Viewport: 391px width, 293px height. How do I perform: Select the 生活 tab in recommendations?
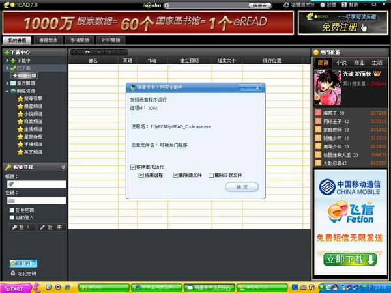377,63
